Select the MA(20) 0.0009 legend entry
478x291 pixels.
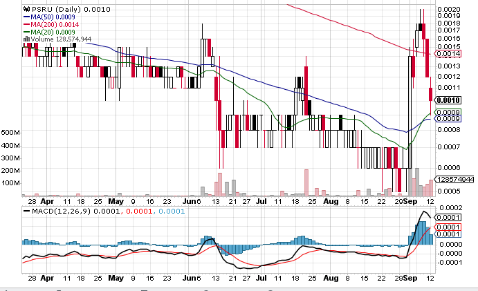pos(49,32)
